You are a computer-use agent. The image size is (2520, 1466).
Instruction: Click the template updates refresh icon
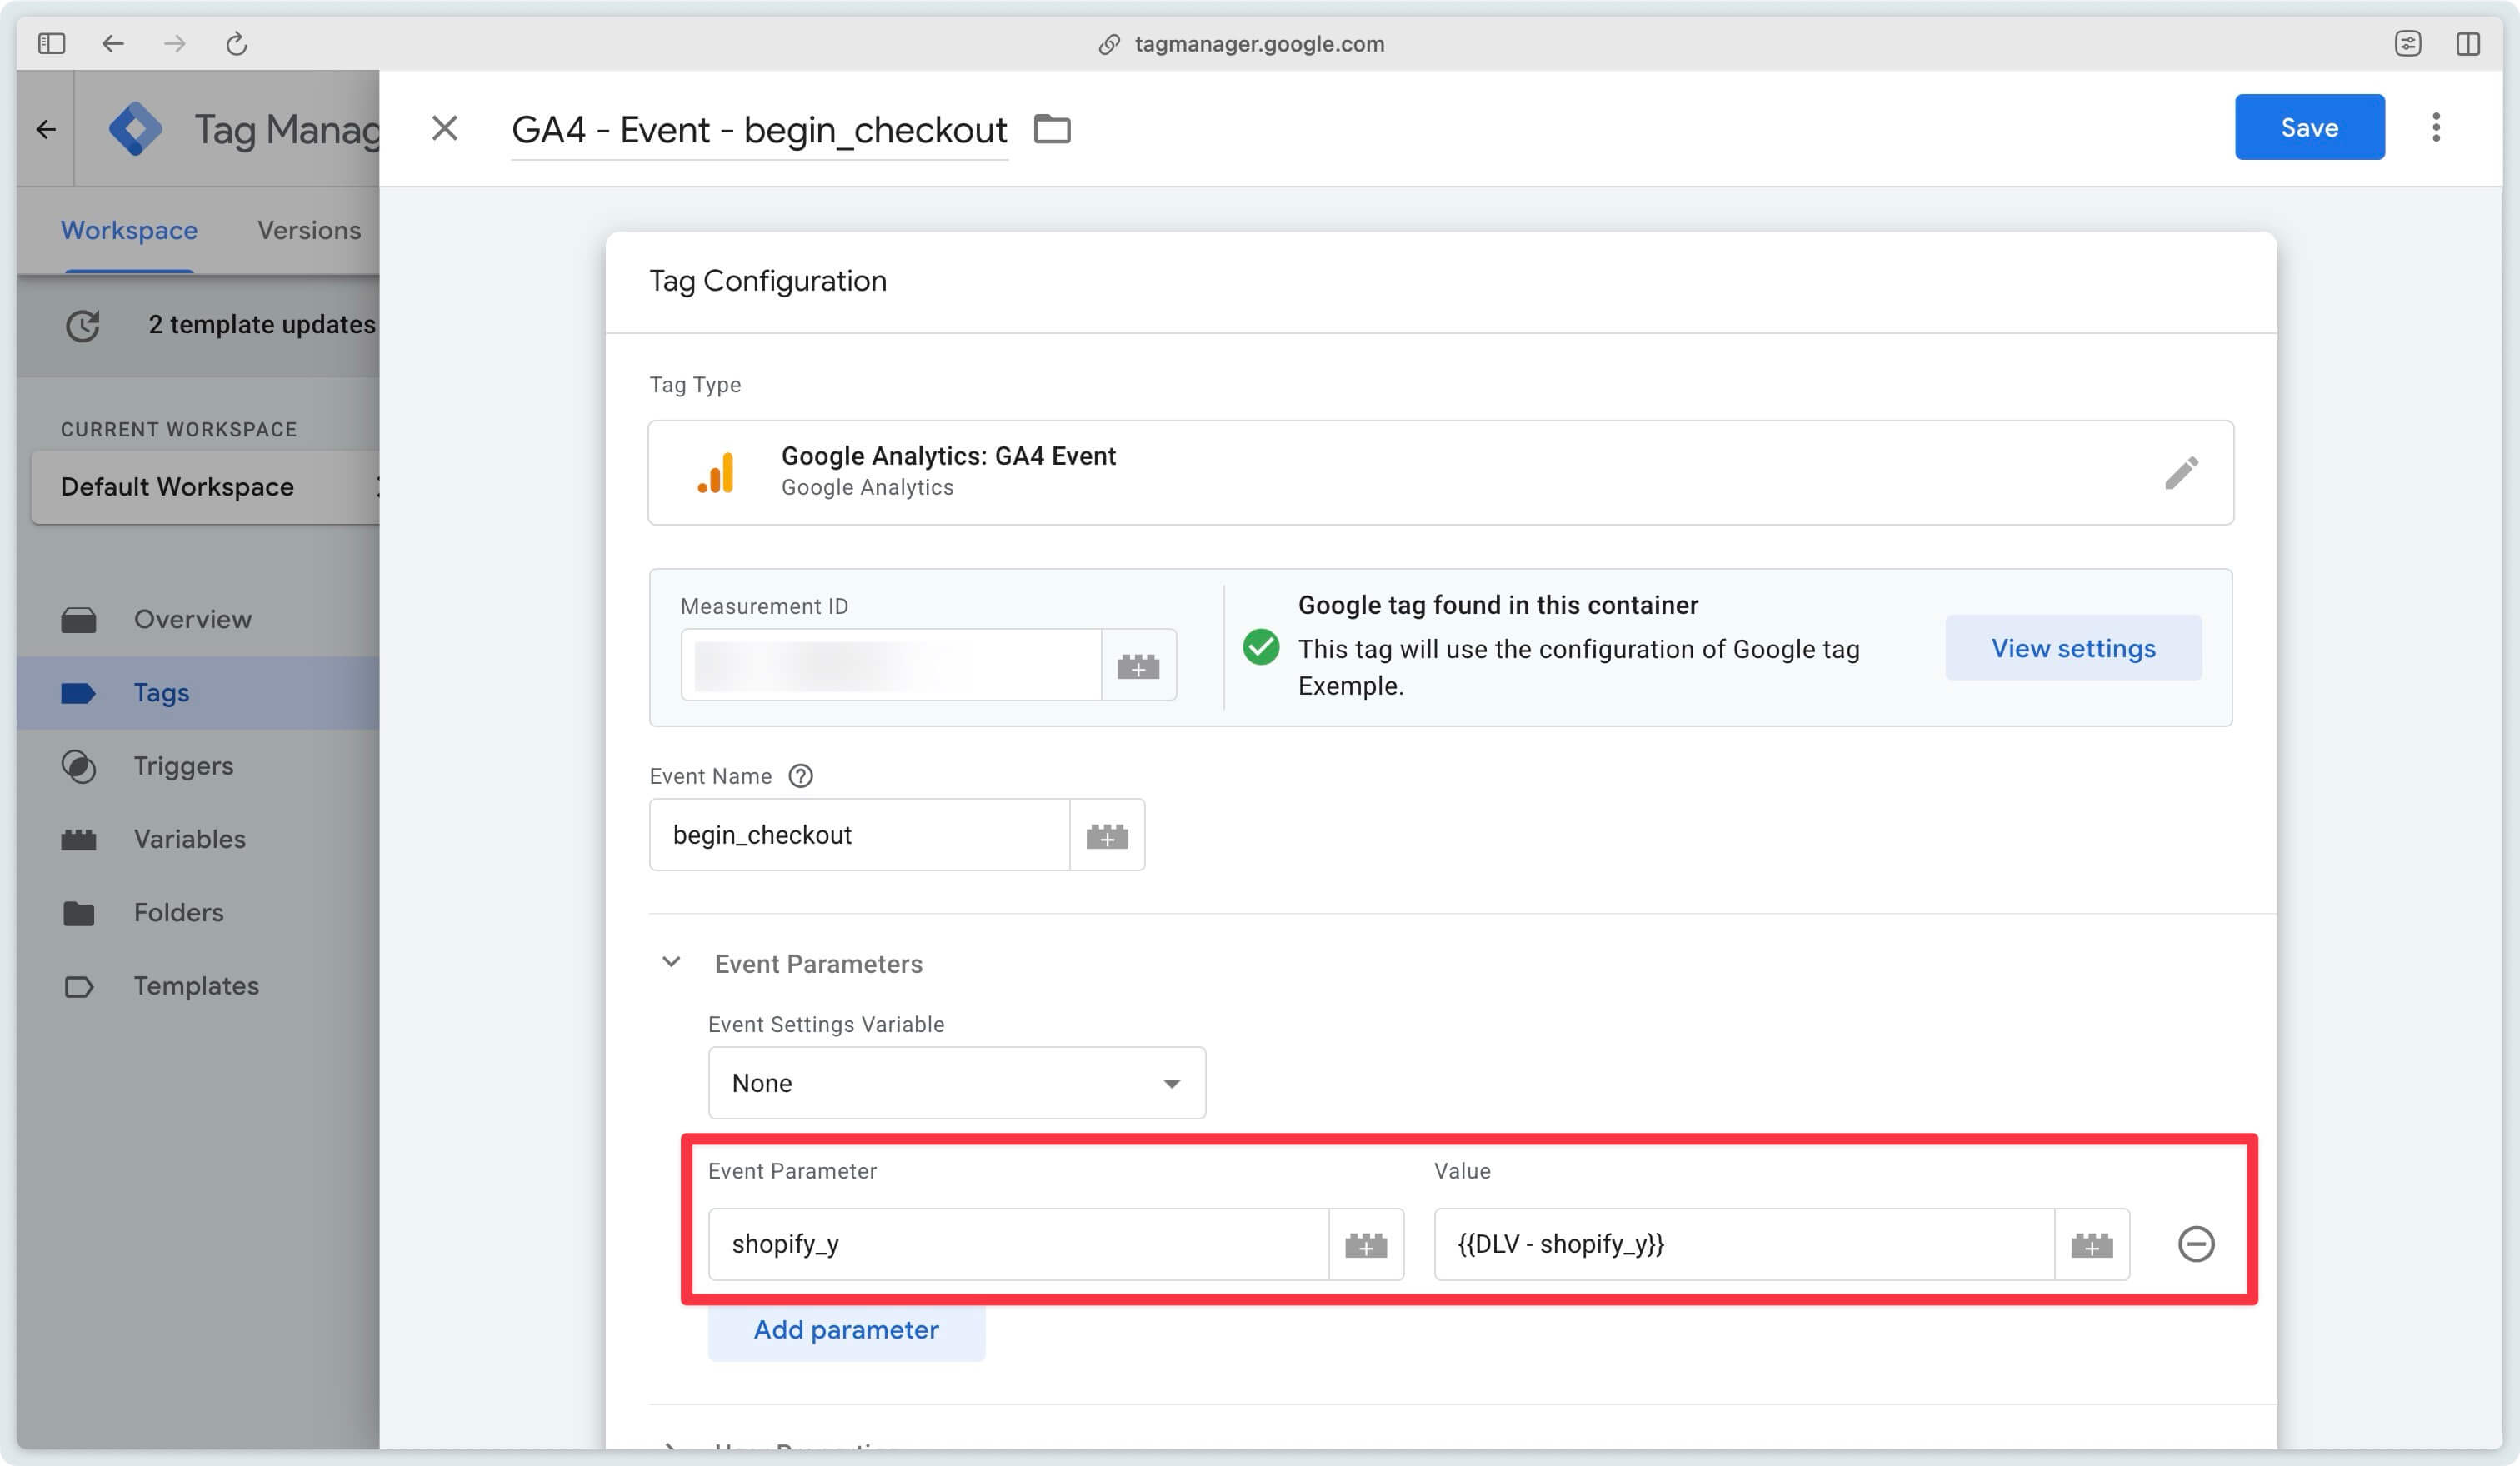pos(83,326)
